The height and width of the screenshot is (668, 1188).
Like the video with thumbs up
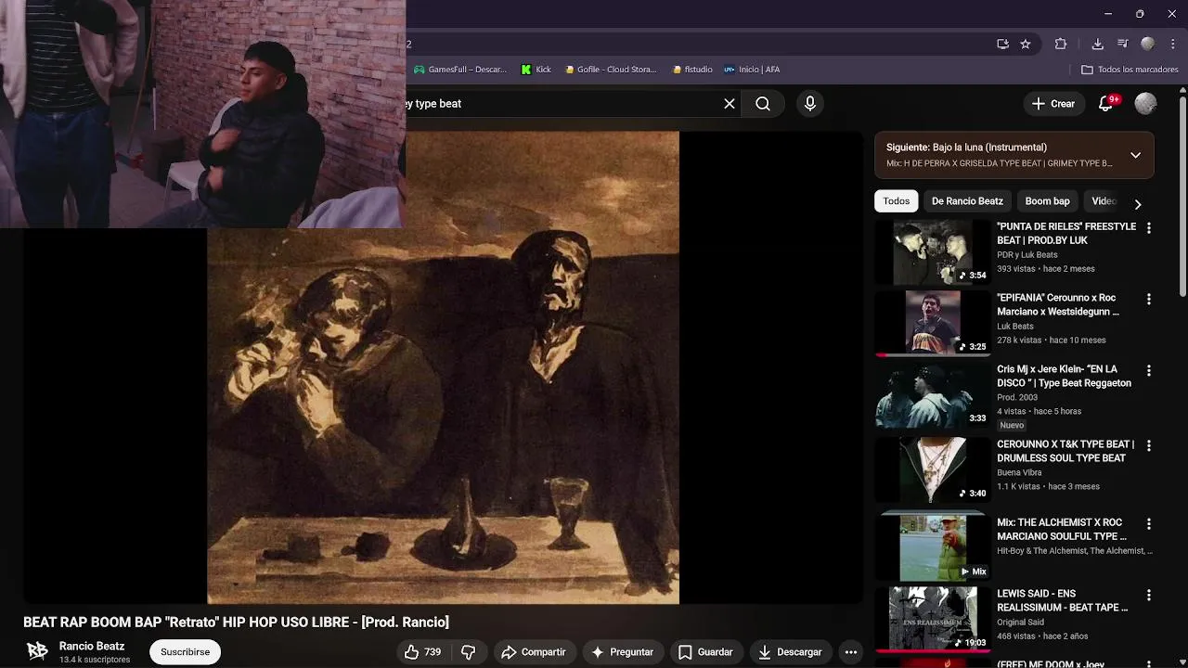pos(423,652)
